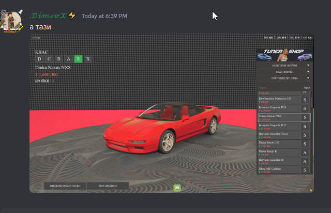This screenshot has height=213, width=331.
Task: Open the red car screenshot attachment
Action: (172, 113)
